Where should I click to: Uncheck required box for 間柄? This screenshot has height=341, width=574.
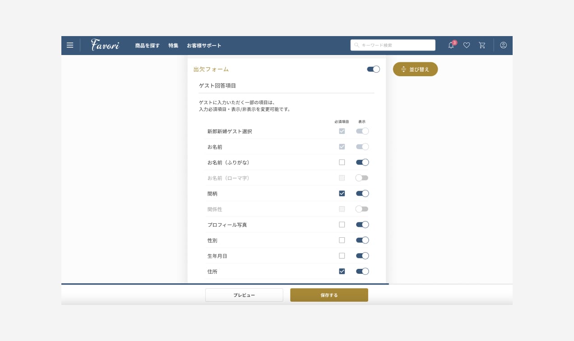(342, 194)
